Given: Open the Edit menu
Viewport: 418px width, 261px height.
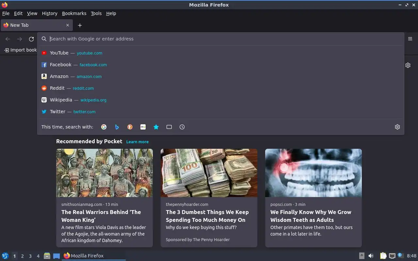Looking at the screenshot, I should point(18,13).
